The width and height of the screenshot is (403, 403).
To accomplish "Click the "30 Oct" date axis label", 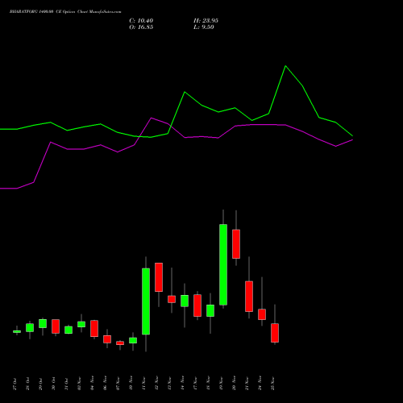I will pyautogui.click(x=53, y=384).
